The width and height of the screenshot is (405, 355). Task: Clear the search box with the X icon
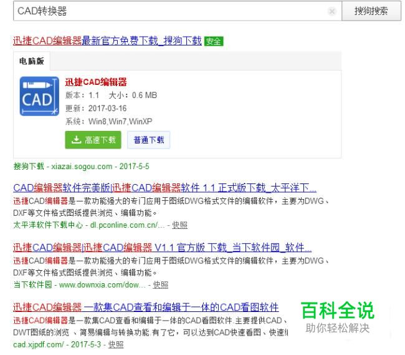pos(332,11)
